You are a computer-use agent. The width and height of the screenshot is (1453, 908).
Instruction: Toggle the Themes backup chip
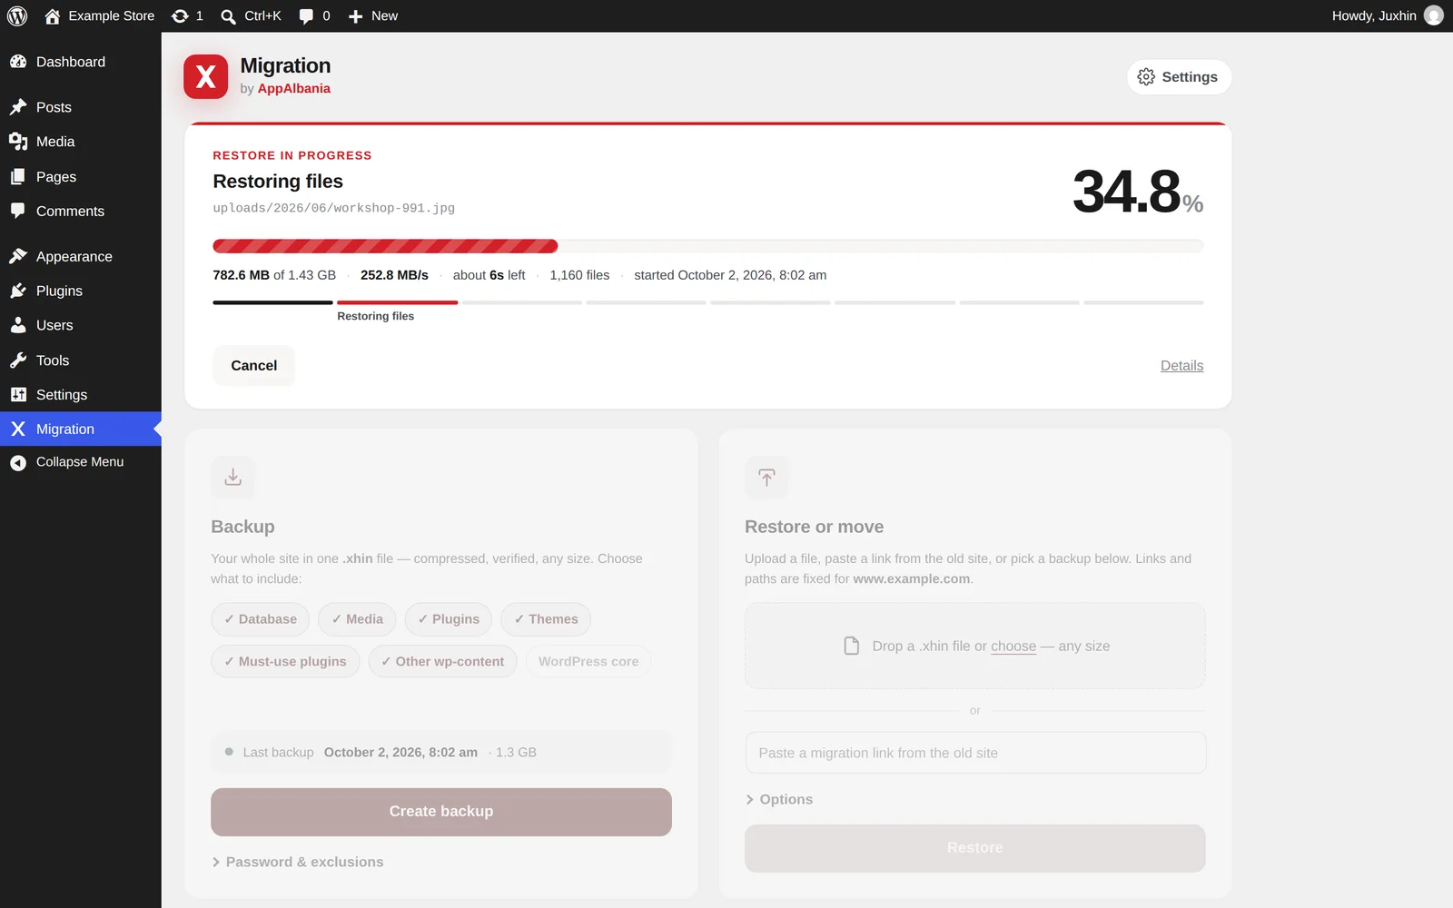tap(546, 619)
